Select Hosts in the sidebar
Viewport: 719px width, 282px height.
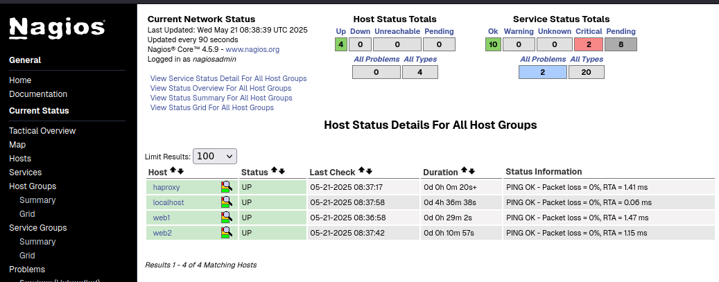[x=20, y=158]
